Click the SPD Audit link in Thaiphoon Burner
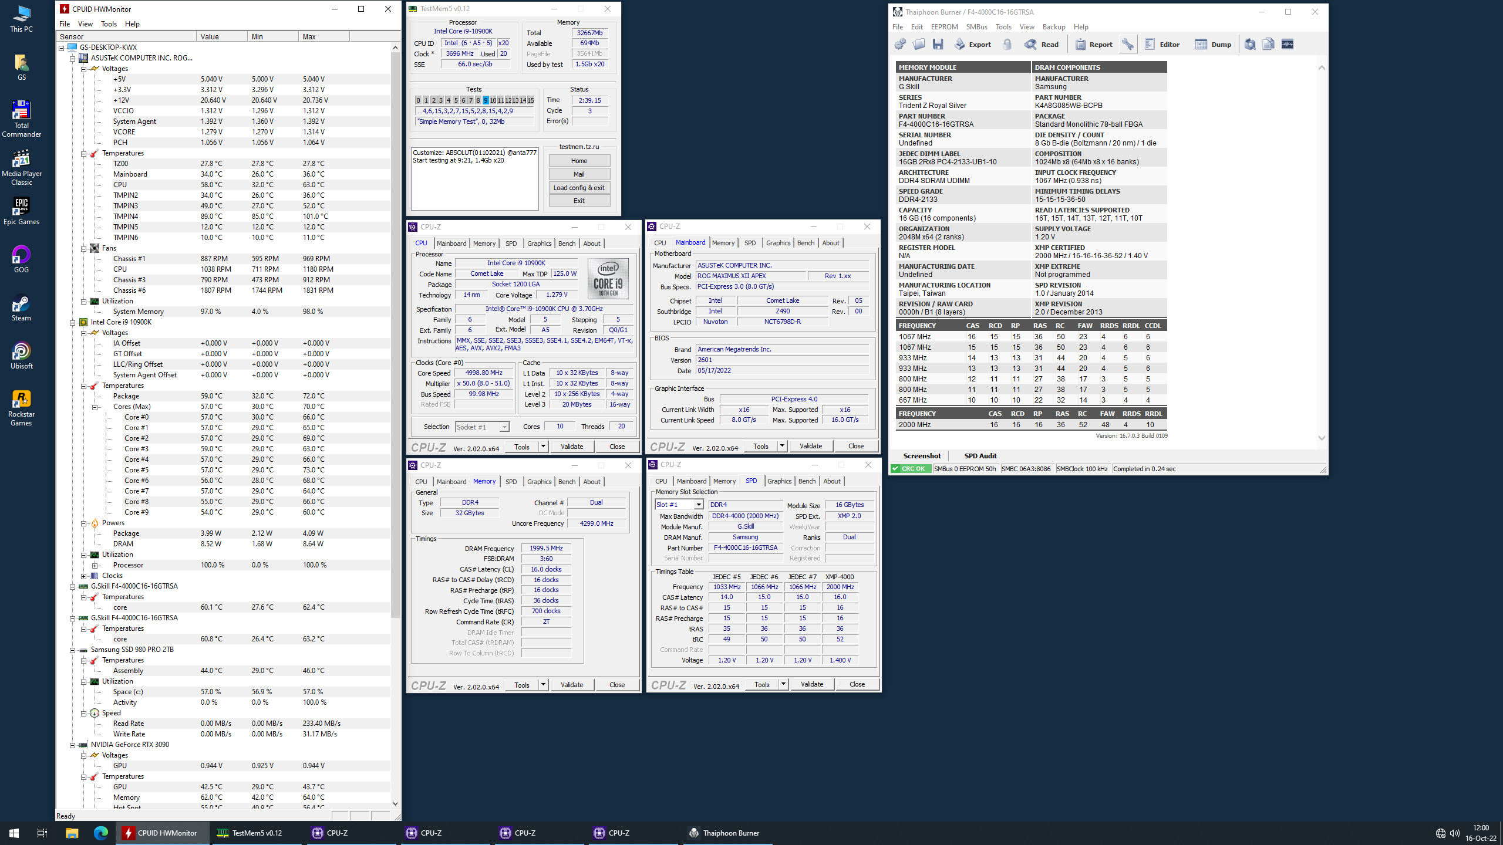 [980, 456]
